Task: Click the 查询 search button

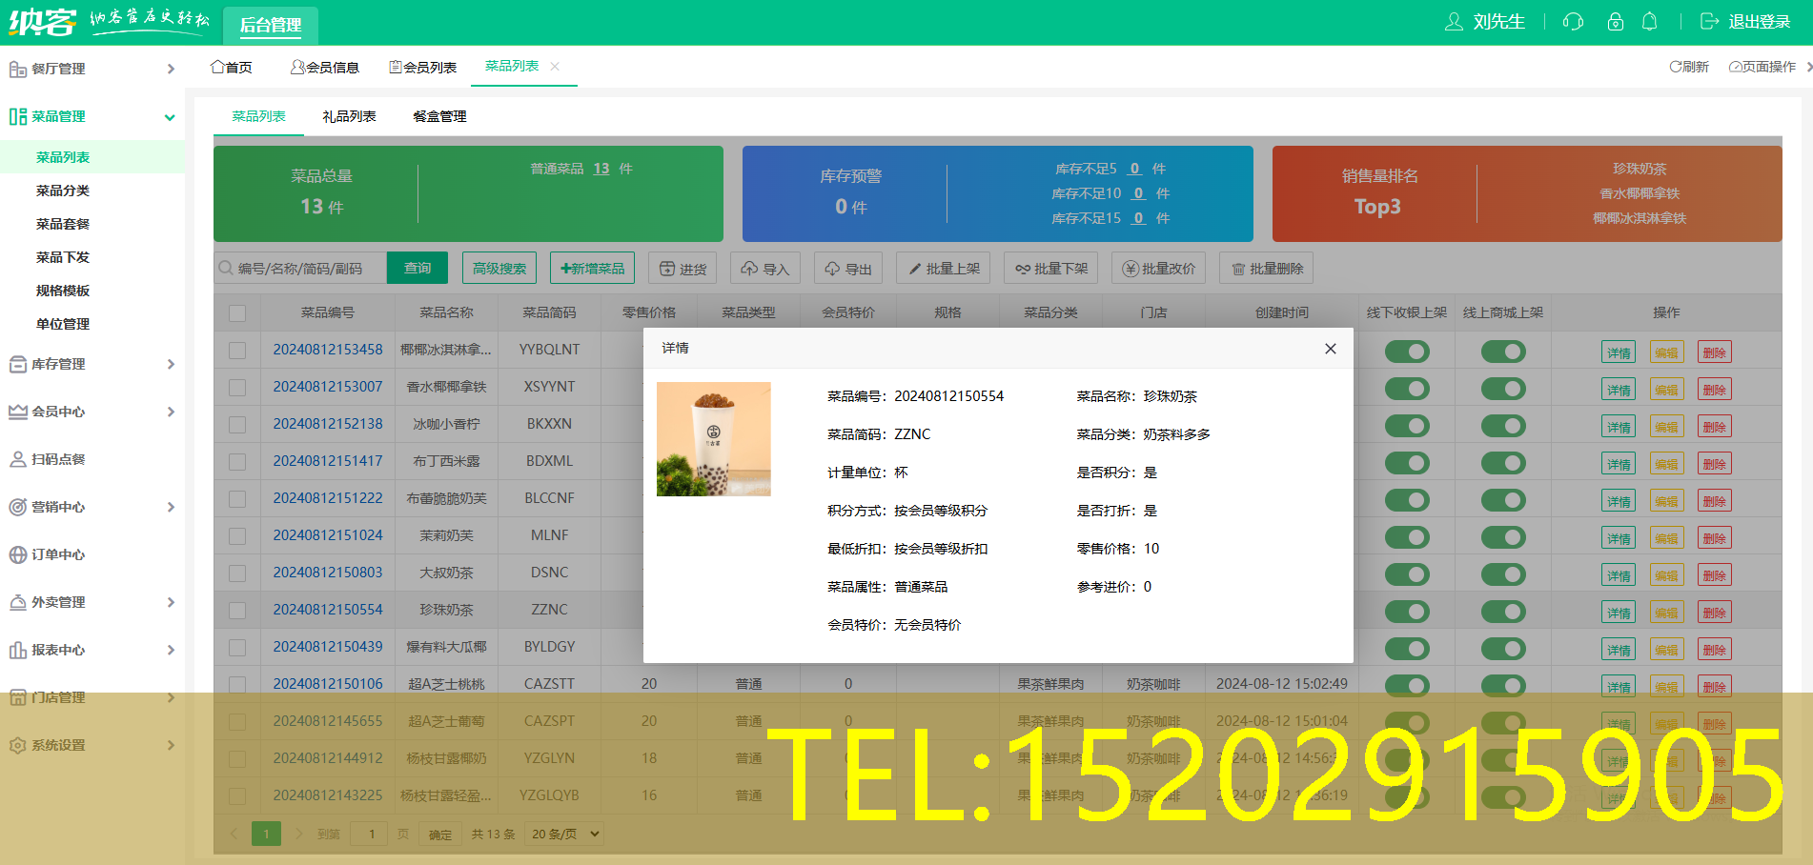Action: tap(417, 268)
